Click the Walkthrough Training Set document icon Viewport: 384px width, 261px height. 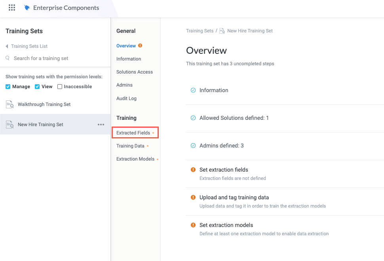pos(10,104)
